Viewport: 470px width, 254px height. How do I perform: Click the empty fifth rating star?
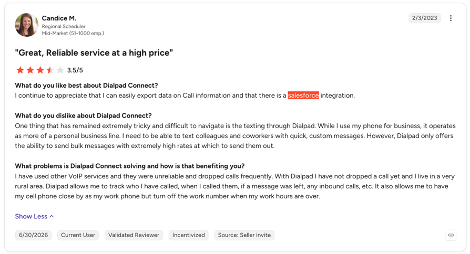60,70
